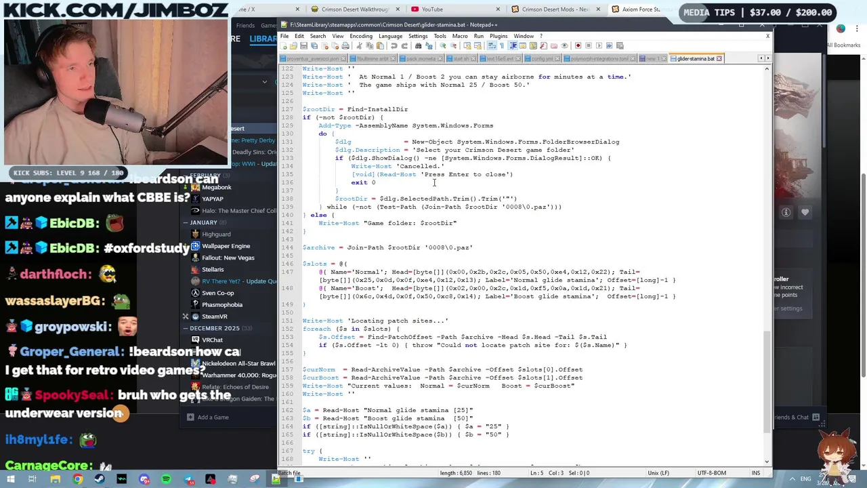
Task: Open Find with the binoculars icon
Action: (x=418, y=45)
